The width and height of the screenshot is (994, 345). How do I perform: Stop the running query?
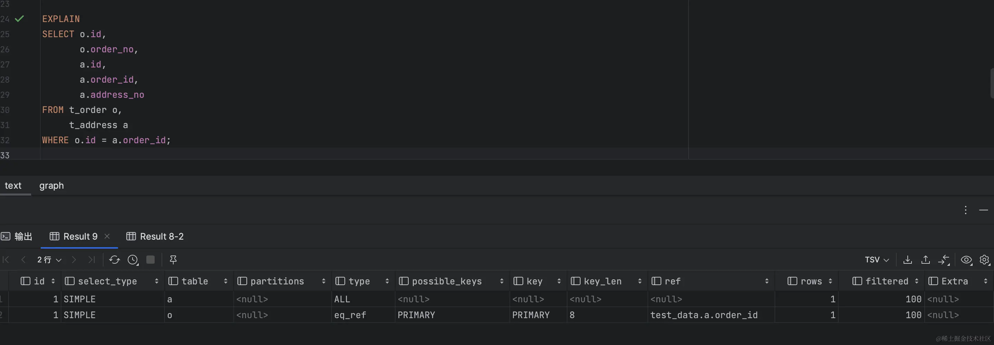pyautogui.click(x=150, y=260)
